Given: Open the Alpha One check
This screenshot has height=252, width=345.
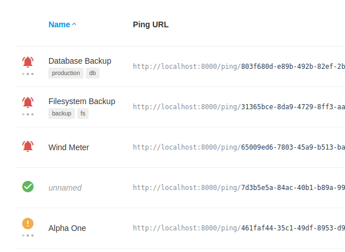Looking at the screenshot, I should coord(67,228).
